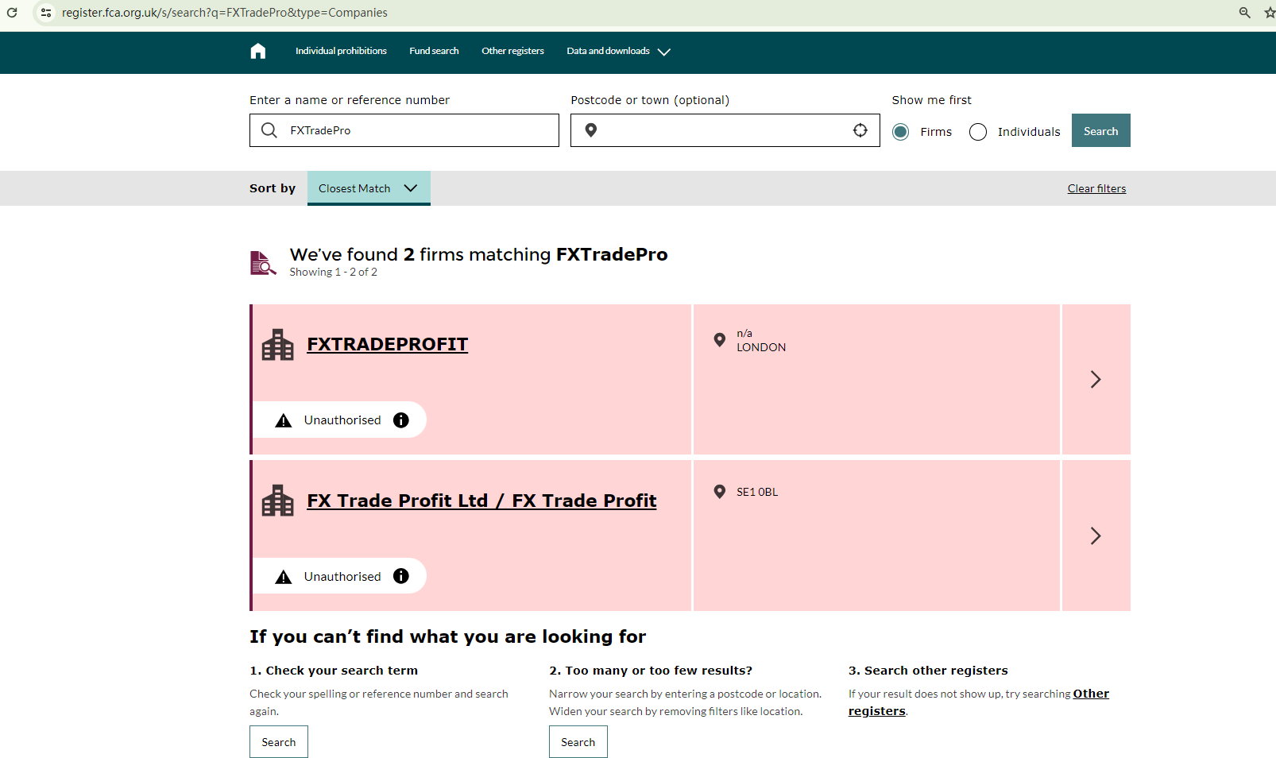Image resolution: width=1276 pixels, height=758 pixels.
Task: Select the Firms radio button
Action: (900, 132)
